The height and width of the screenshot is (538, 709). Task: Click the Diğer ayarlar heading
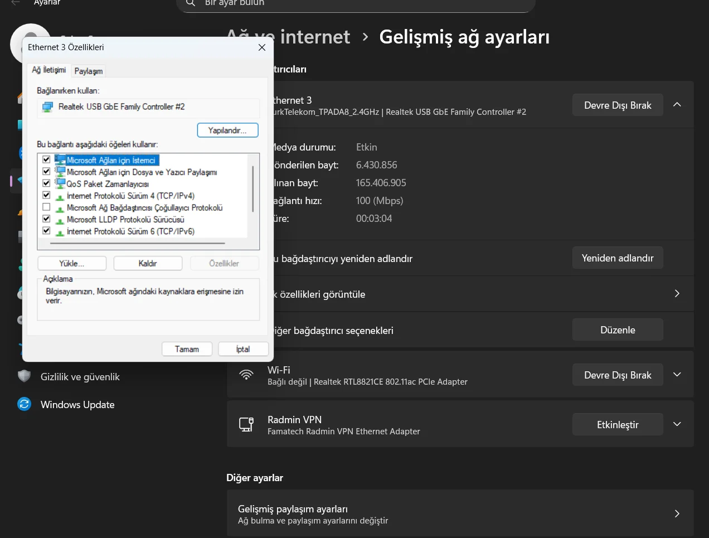click(255, 478)
